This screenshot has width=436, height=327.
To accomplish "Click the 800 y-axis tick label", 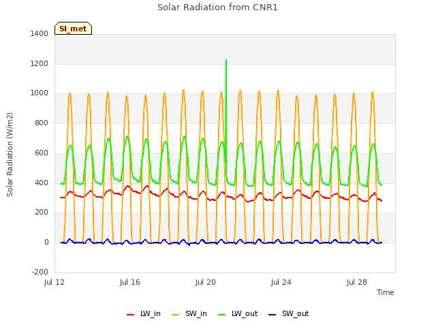I will (x=42, y=123).
